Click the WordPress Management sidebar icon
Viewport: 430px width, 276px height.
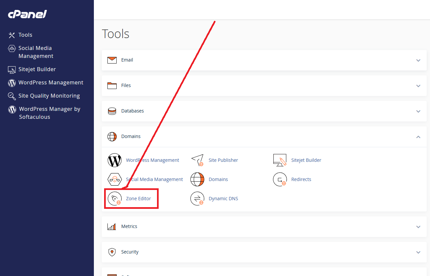pos(12,83)
